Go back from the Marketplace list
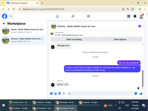Screen dimensions: 148x111 coord(4,23)
